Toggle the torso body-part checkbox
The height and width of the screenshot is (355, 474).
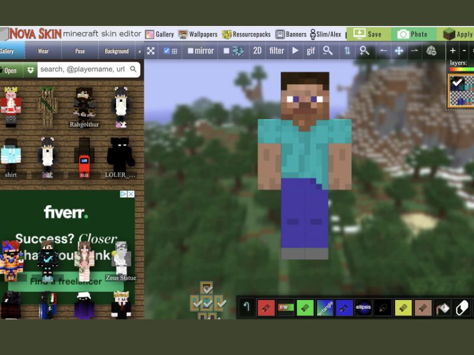click(x=207, y=303)
